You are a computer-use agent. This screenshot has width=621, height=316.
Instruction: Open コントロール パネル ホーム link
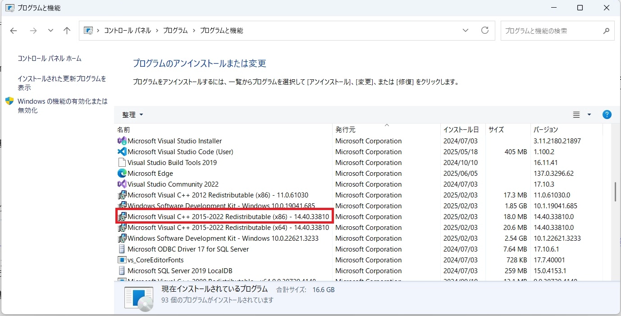pyautogui.click(x=50, y=59)
